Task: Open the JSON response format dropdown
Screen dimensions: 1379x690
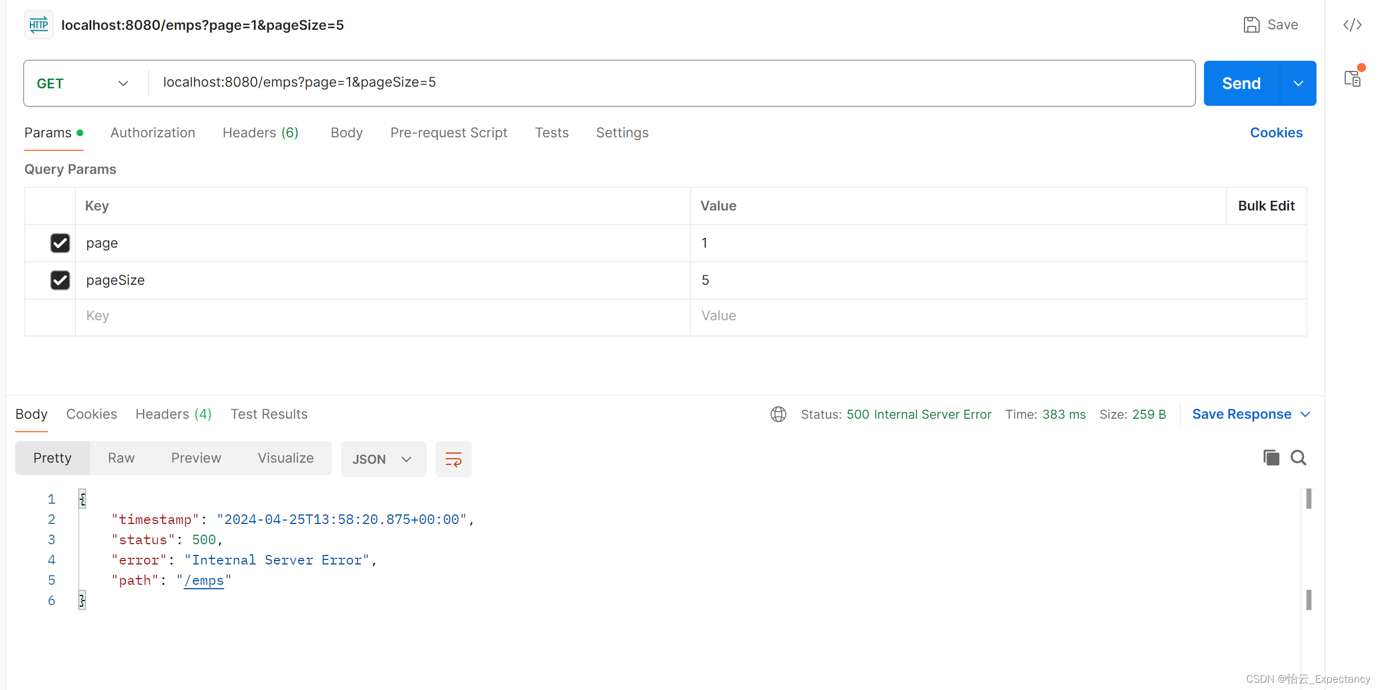Action: pos(383,459)
